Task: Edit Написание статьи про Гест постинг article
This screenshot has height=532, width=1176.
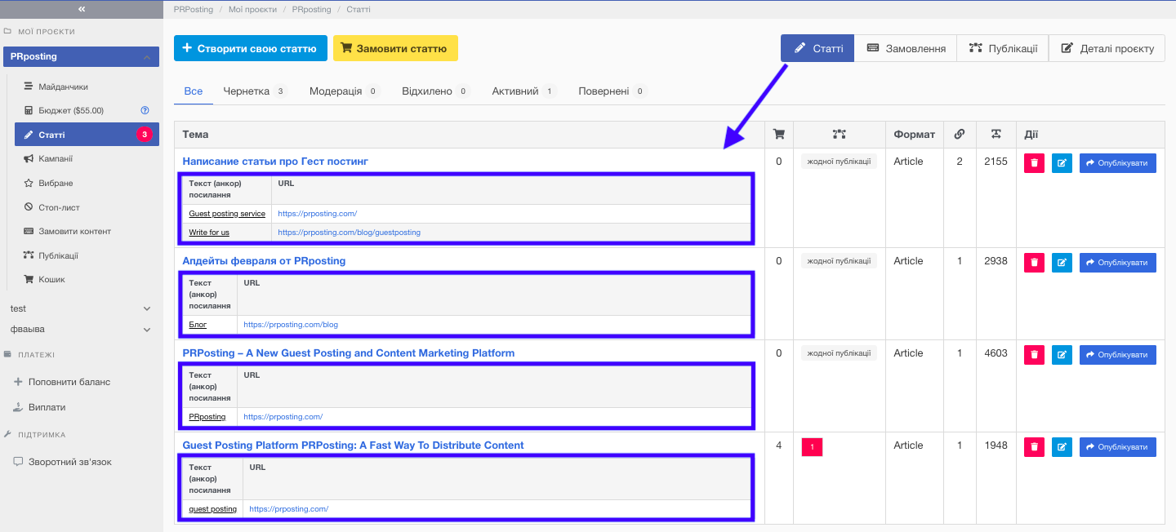Action: pyautogui.click(x=1062, y=163)
